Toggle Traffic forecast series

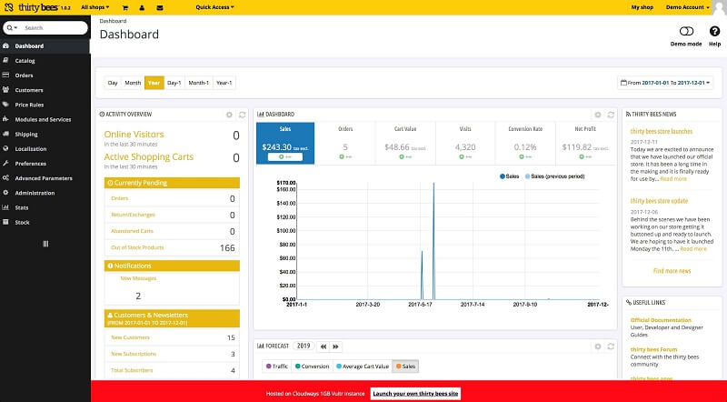click(277, 367)
